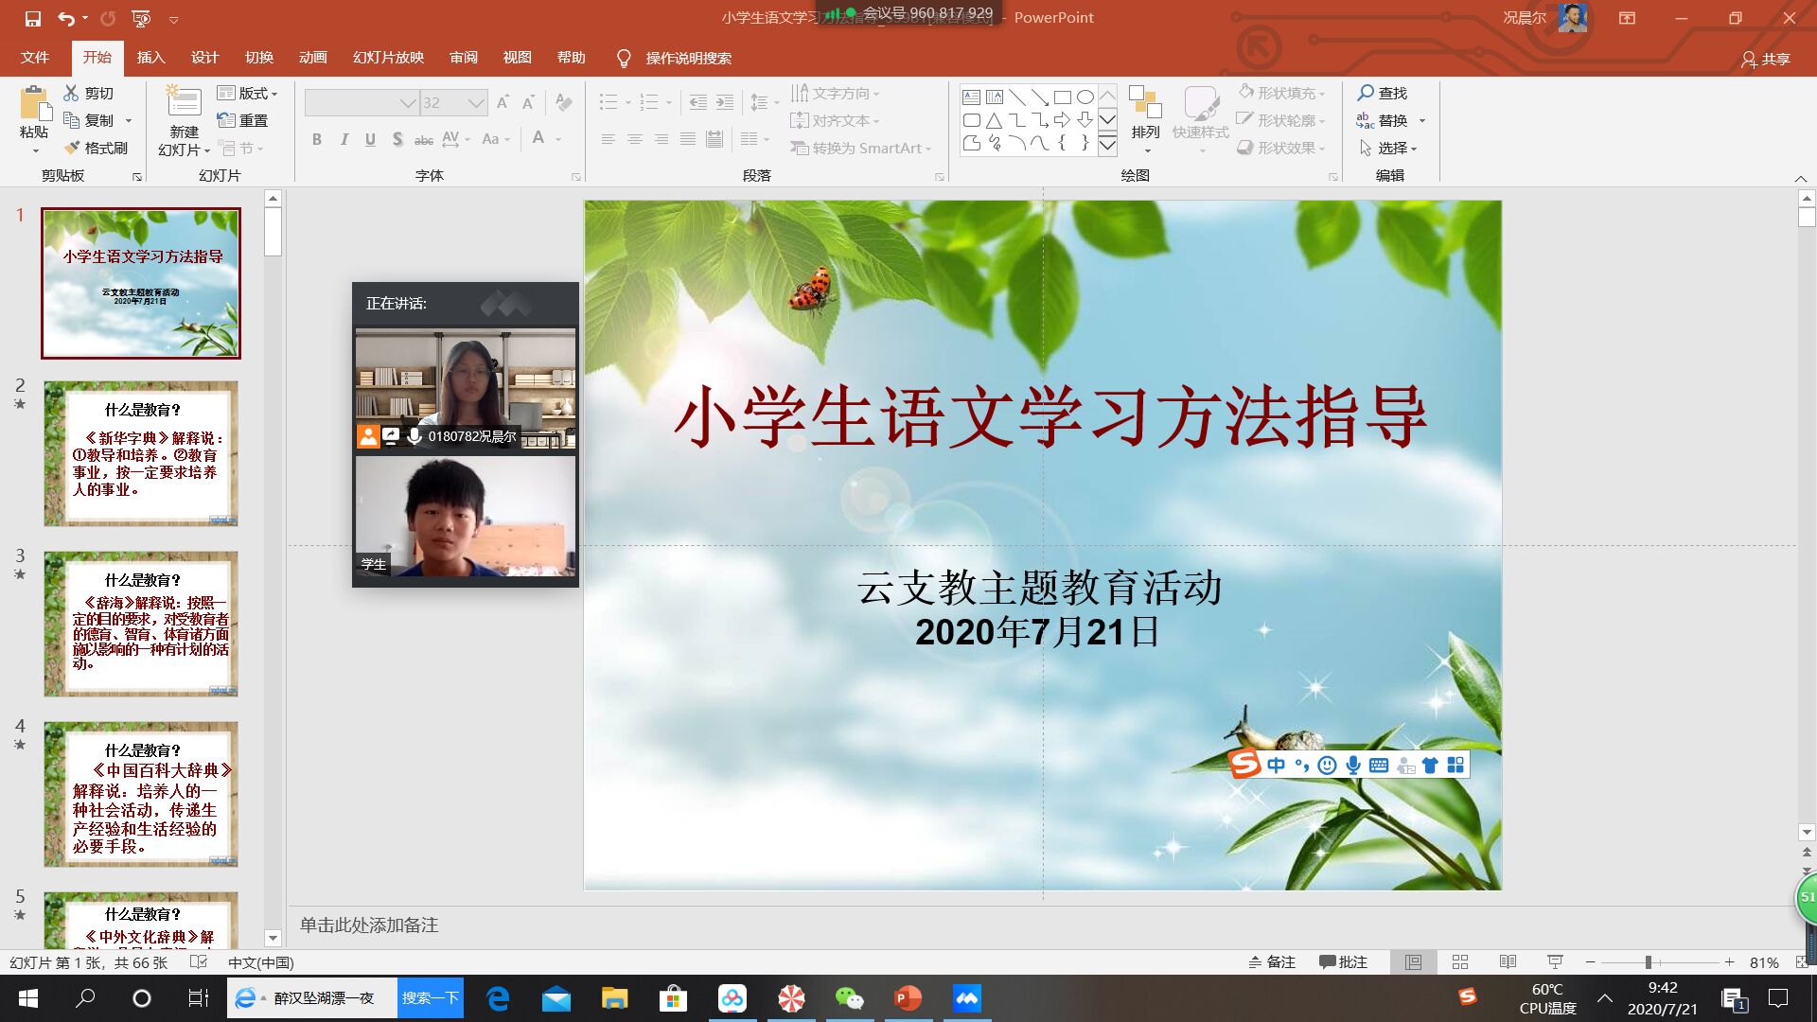Screen dimensions: 1817x1022
Task: Switch to the 设计 Design tab
Action: [204, 58]
